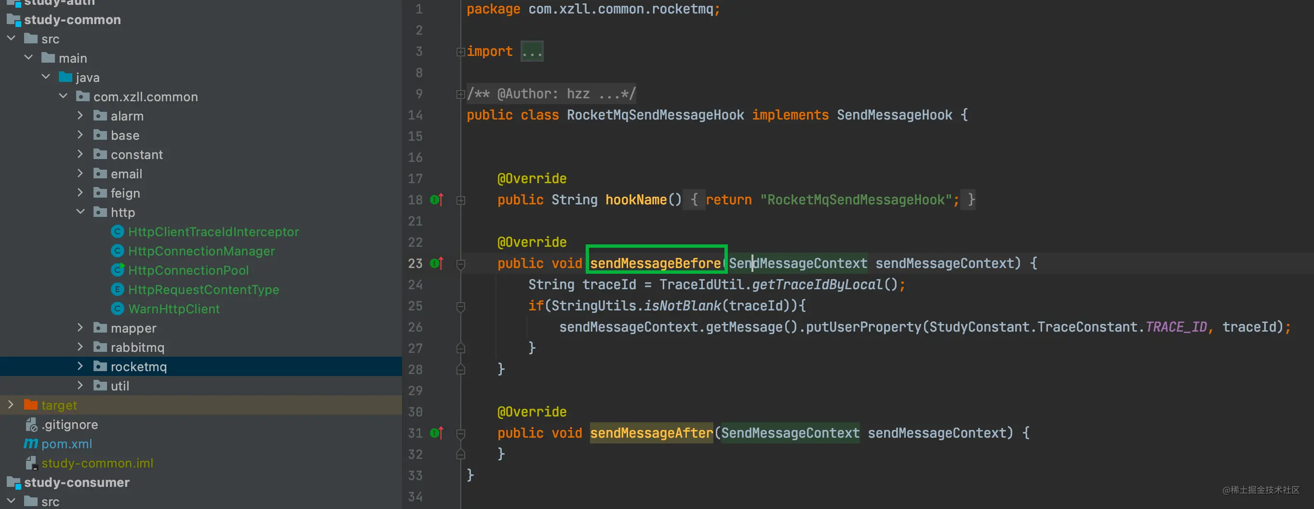
Task: Click getTraceIdByLocal call on line 24
Action: point(817,284)
